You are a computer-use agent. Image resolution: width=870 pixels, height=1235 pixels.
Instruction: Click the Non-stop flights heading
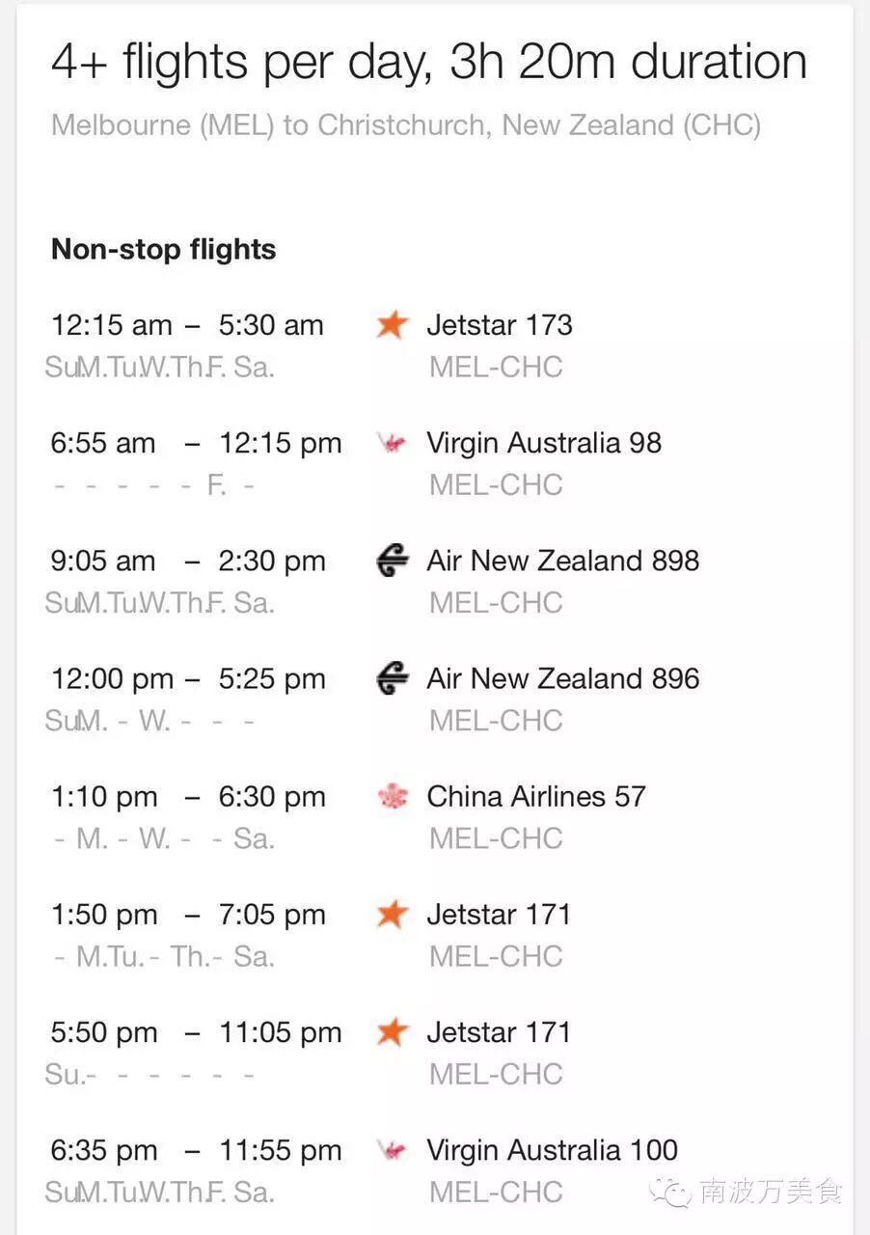pos(163,250)
